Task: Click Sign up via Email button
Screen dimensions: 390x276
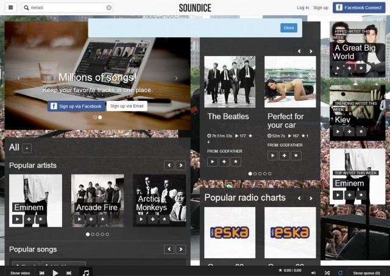Action: (x=127, y=106)
